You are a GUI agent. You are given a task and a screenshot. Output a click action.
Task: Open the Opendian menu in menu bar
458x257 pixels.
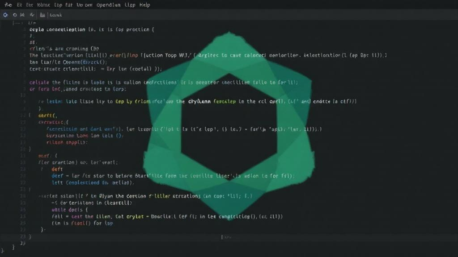pyautogui.click(x=108, y=5)
